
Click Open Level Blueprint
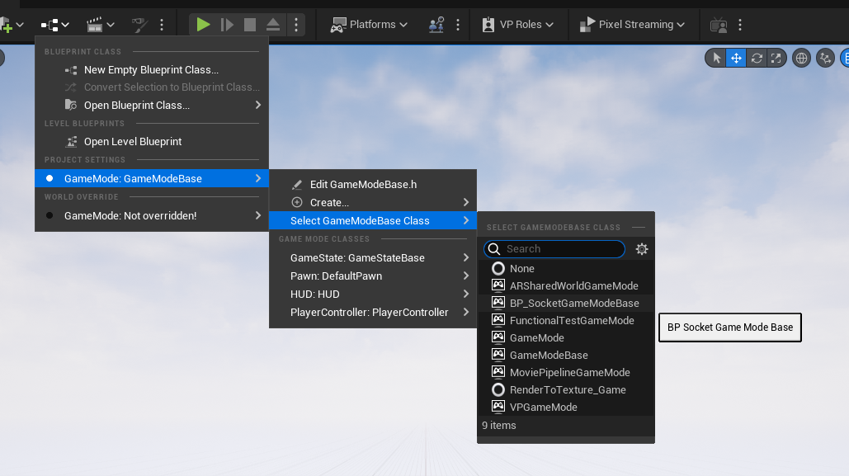(x=133, y=142)
